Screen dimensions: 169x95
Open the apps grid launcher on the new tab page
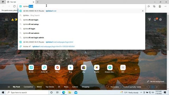[x=6, y=20]
